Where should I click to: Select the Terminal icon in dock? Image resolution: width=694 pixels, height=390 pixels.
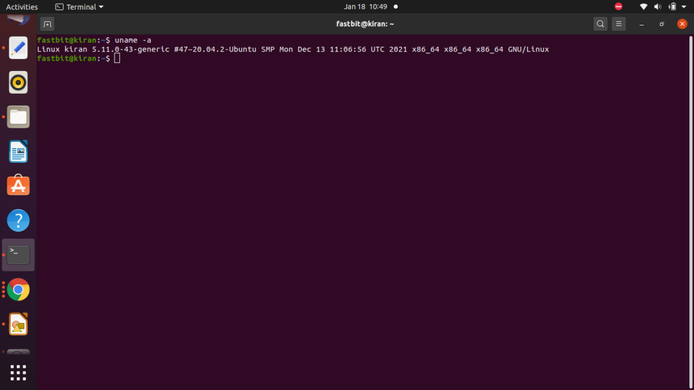[x=19, y=255]
